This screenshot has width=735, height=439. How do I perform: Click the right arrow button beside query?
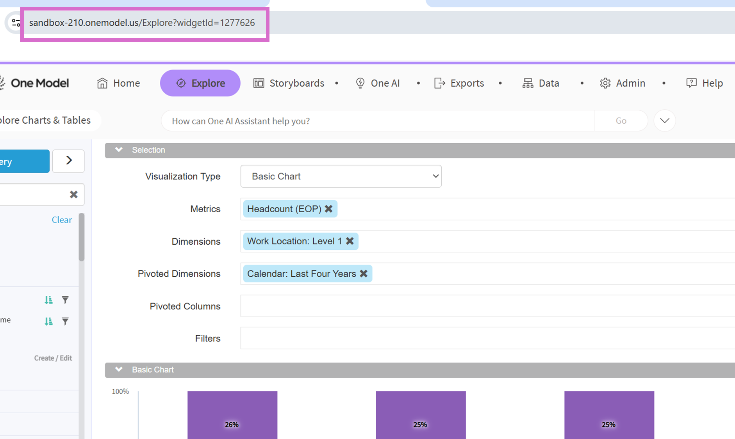pyautogui.click(x=69, y=161)
